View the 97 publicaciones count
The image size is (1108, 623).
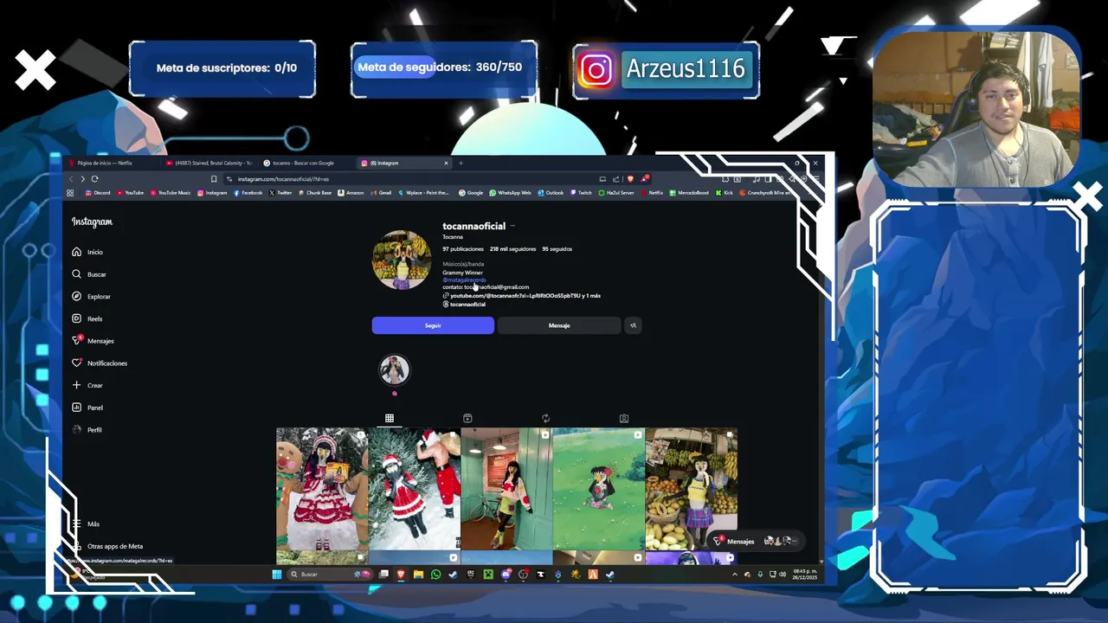click(x=463, y=249)
